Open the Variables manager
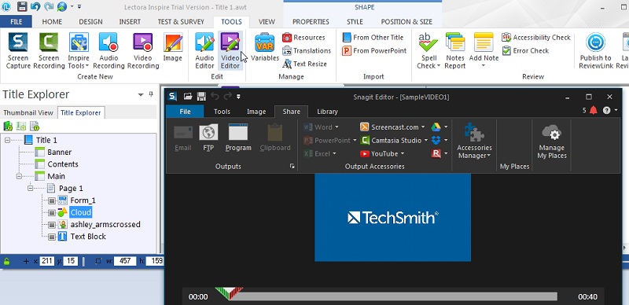Viewport: 629px width, 305px height. point(265,47)
